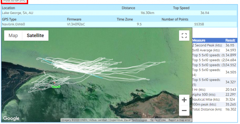Screen dimensions: 240x124
Task: Select the 5x10 Average result row
Action: (x=215, y=50)
